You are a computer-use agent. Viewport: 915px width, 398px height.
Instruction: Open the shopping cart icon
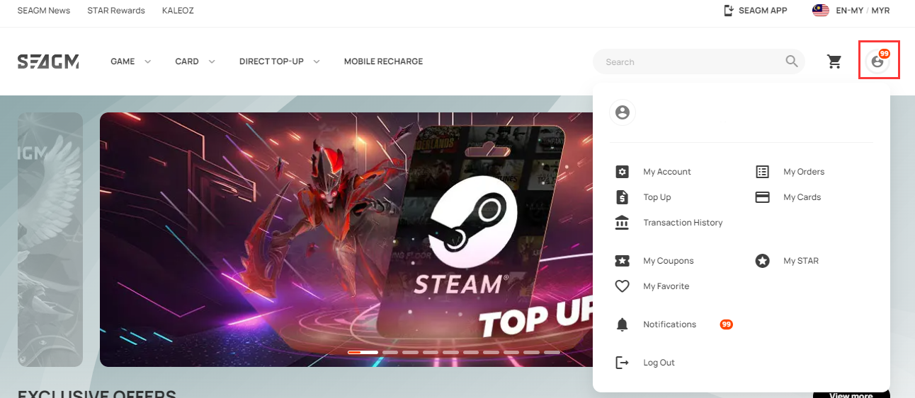pos(834,62)
